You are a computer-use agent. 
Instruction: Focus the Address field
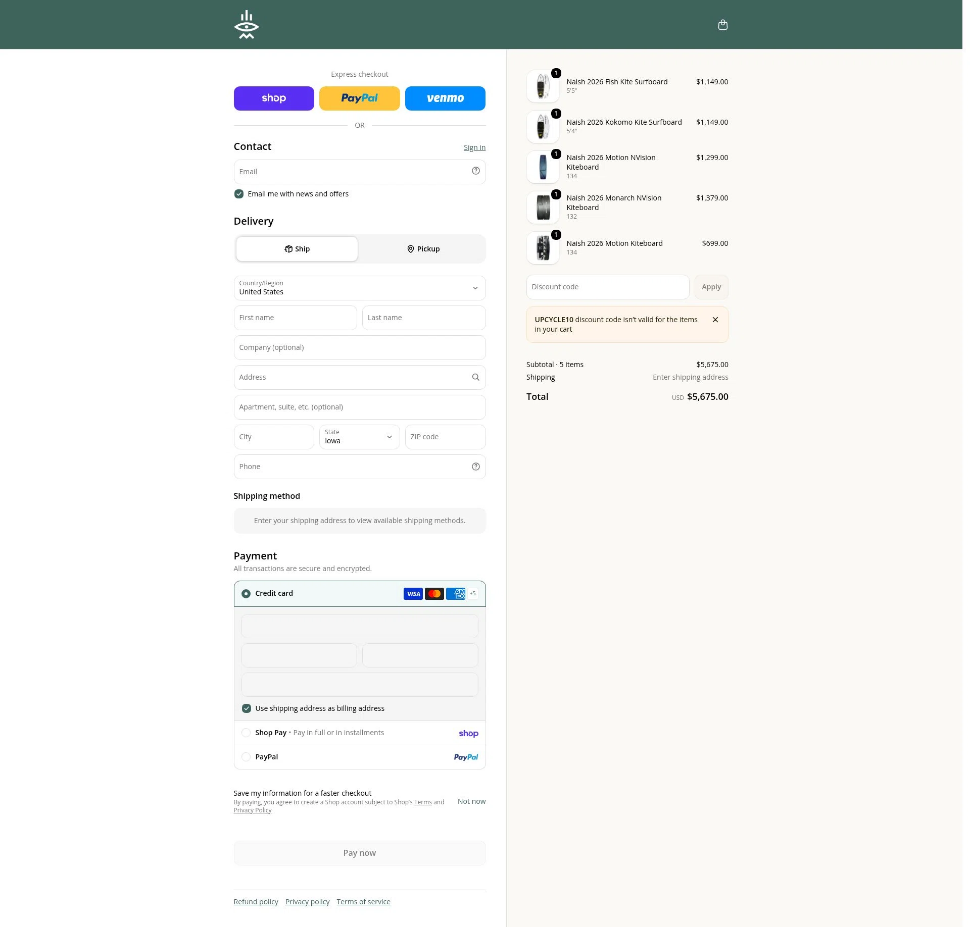[360, 377]
